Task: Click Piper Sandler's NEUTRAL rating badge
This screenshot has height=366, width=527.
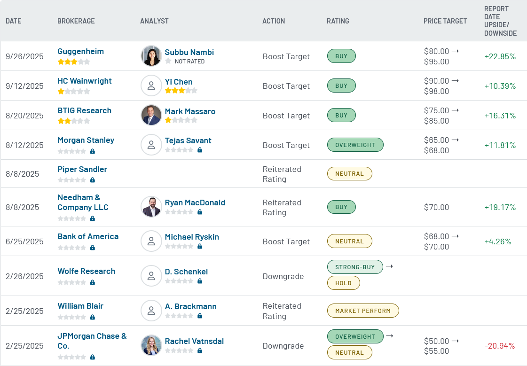Action: (x=350, y=173)
